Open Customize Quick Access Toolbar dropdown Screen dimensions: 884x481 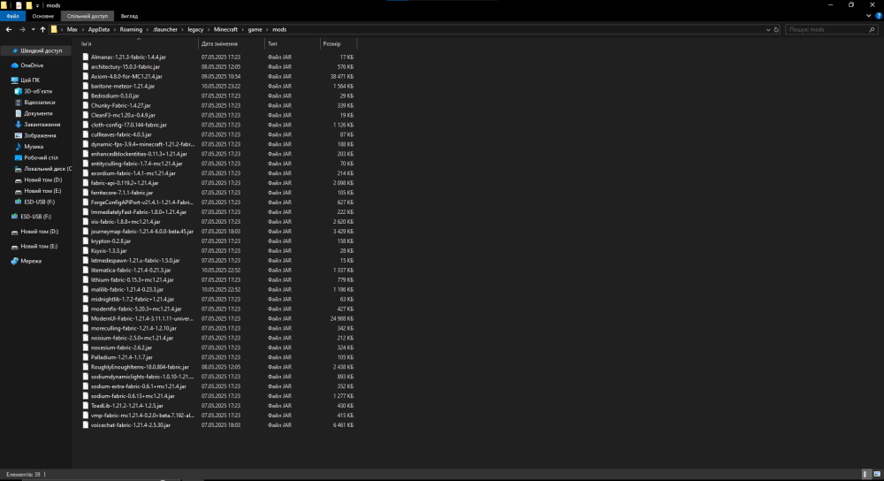click(37, 5)
